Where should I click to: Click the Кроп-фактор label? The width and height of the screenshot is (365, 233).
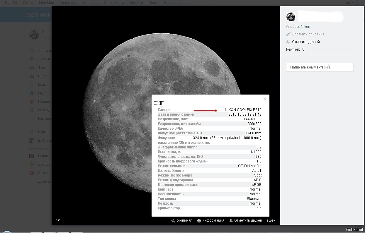(x=169, y=208)
